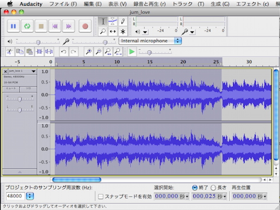Viewport: 280px width, 210px height.
Task: Click the Zoom Out icon
Action: [98, 51]
